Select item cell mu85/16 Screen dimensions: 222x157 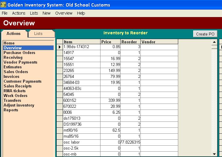(82, 136)
